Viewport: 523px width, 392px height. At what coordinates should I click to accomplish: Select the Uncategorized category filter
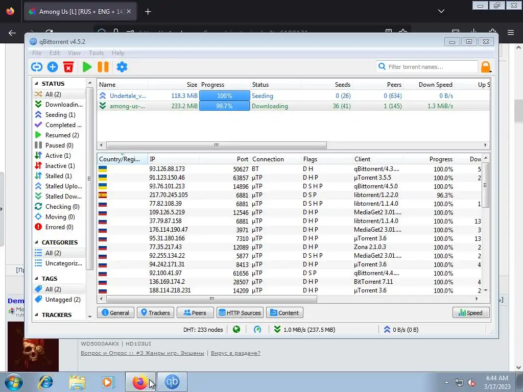point(59,263)
